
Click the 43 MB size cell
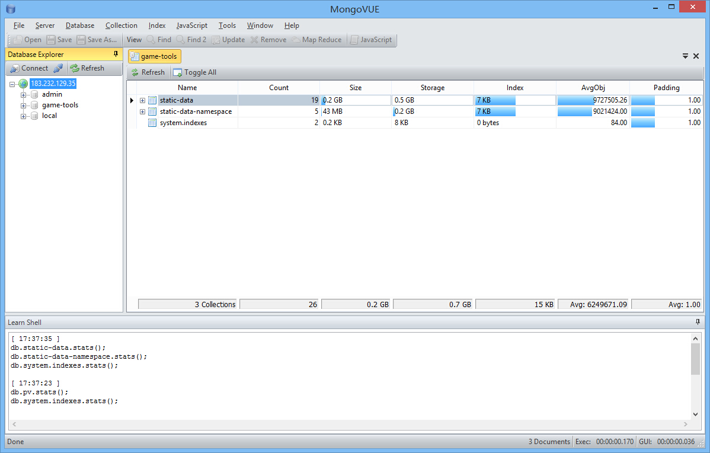point(356,111)
